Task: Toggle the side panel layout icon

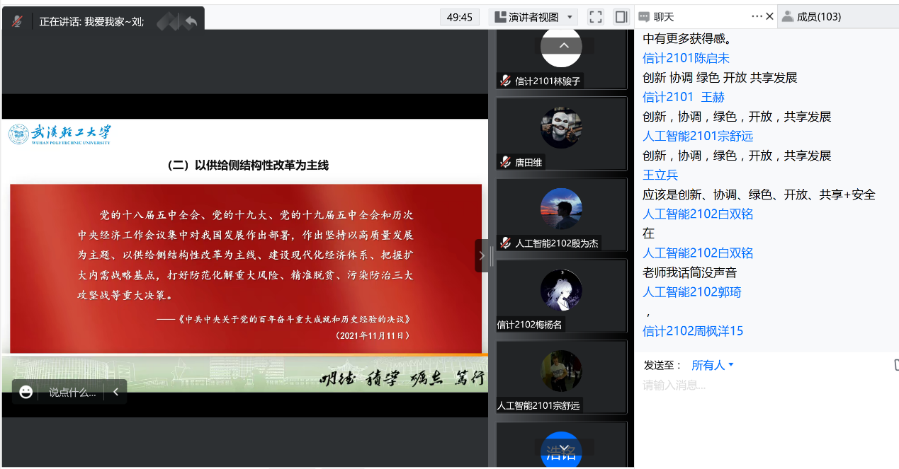Action: 621,17
